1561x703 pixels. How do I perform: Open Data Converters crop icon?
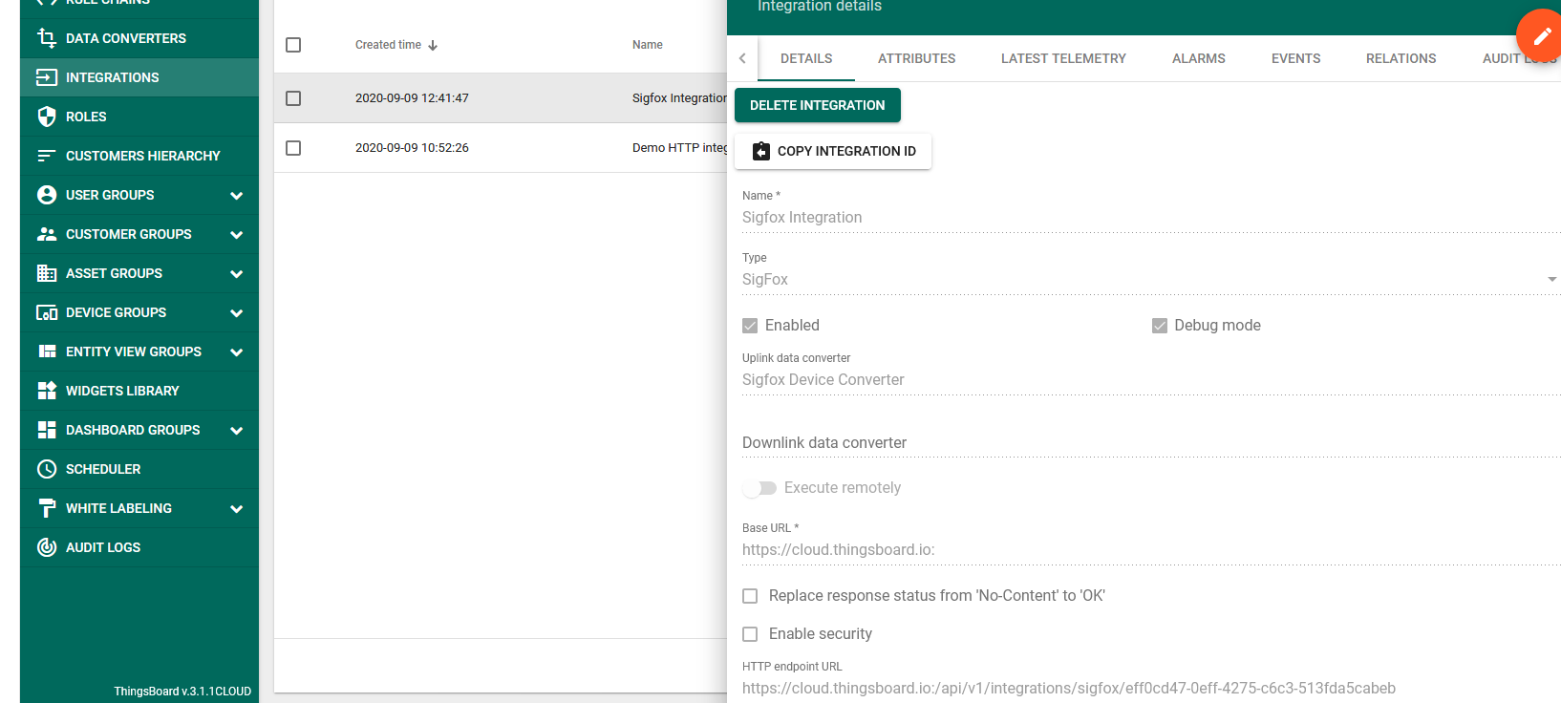[x=47, y=38]
